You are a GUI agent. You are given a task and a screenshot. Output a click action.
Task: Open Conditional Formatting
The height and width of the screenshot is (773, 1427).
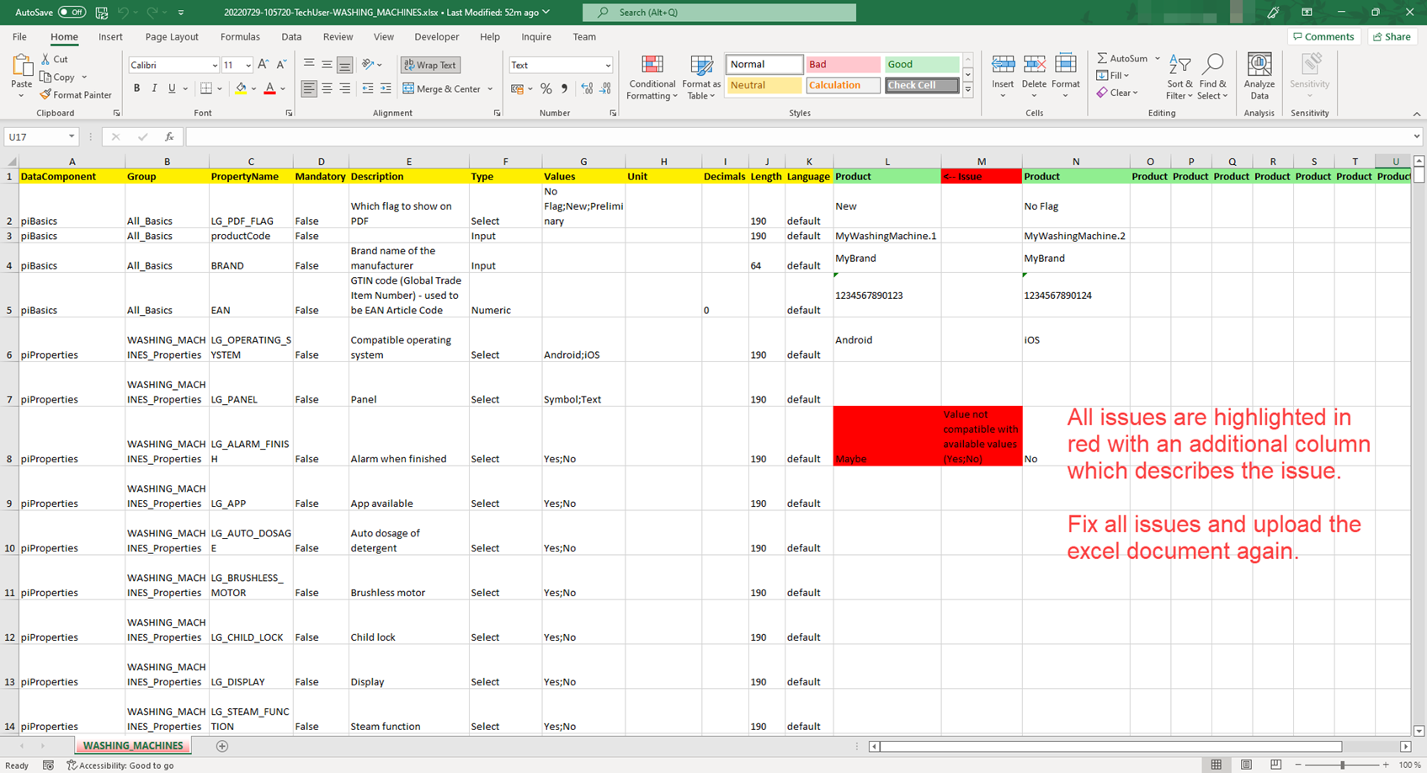click(x=652, y=77)
